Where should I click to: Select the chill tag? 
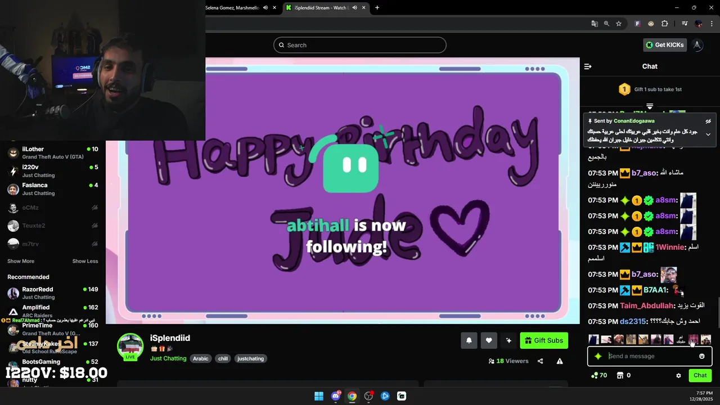click(223, 358)
